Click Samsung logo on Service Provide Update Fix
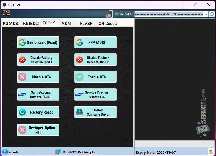This screenshot has width=216, height=156. coord(79,94)
